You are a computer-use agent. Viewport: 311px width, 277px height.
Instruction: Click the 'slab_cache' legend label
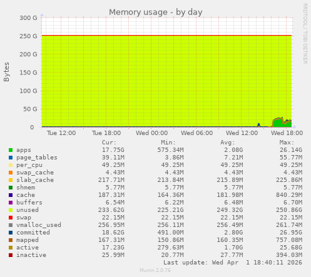pyautogui.click(x=35, y=180)
